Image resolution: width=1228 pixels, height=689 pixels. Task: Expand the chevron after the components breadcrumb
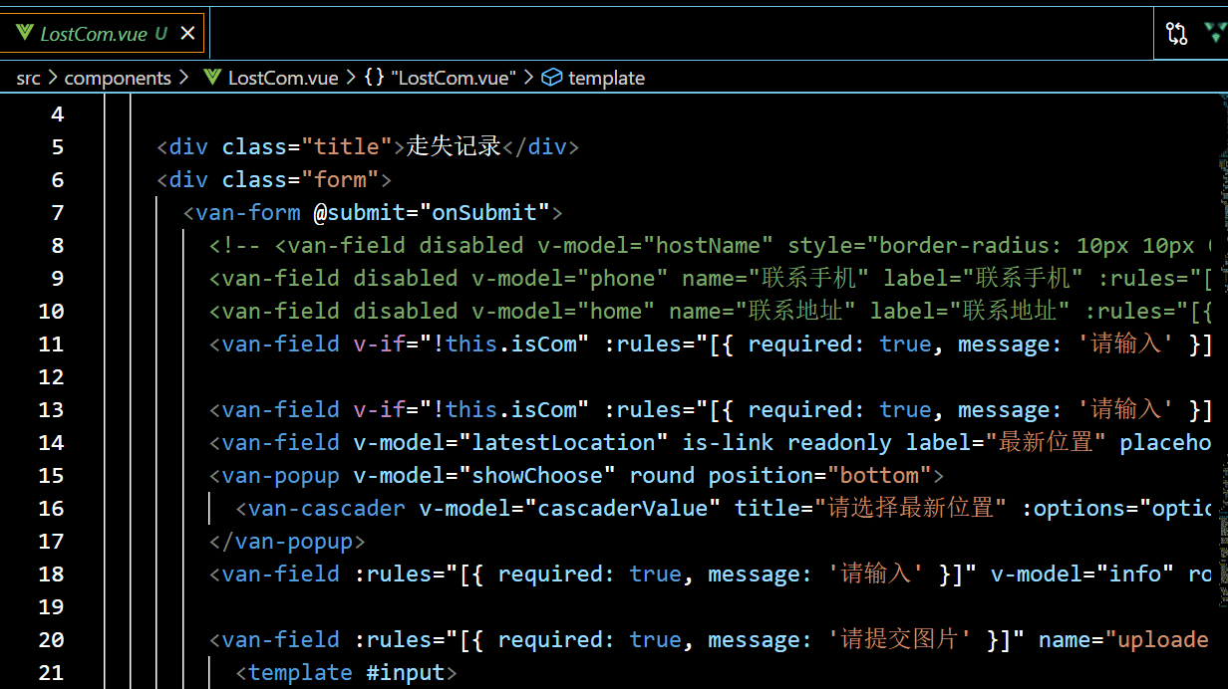pos(183,78)
